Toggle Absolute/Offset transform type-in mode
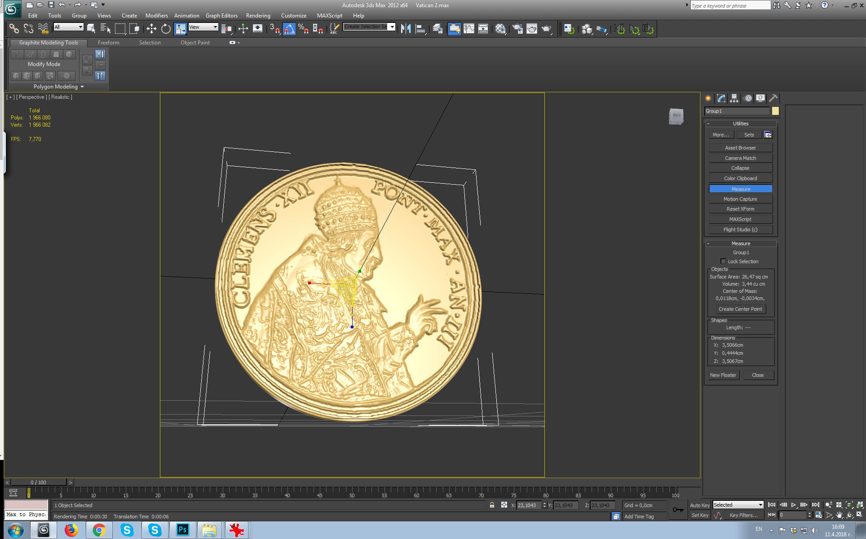Viewport: 866px width, 539px height. point(504,505)
